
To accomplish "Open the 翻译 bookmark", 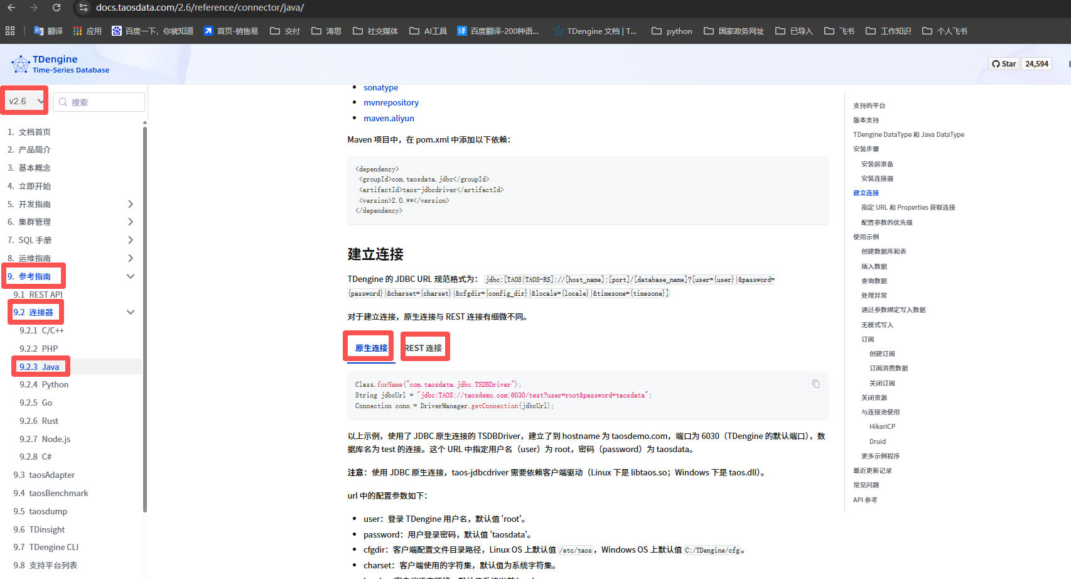I will [x=48, y=31].
